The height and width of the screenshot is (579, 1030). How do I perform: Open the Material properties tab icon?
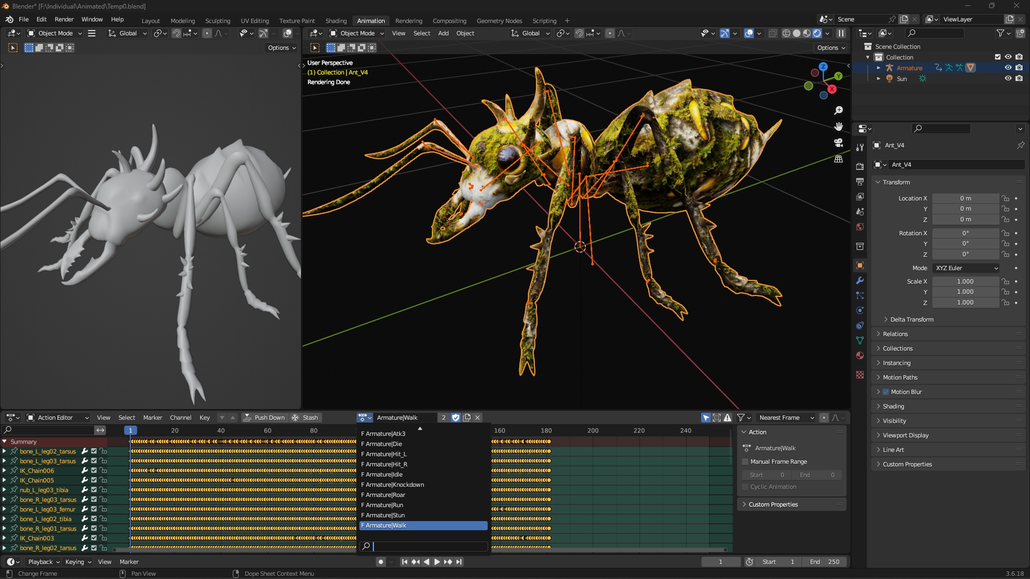coord(860,355)
